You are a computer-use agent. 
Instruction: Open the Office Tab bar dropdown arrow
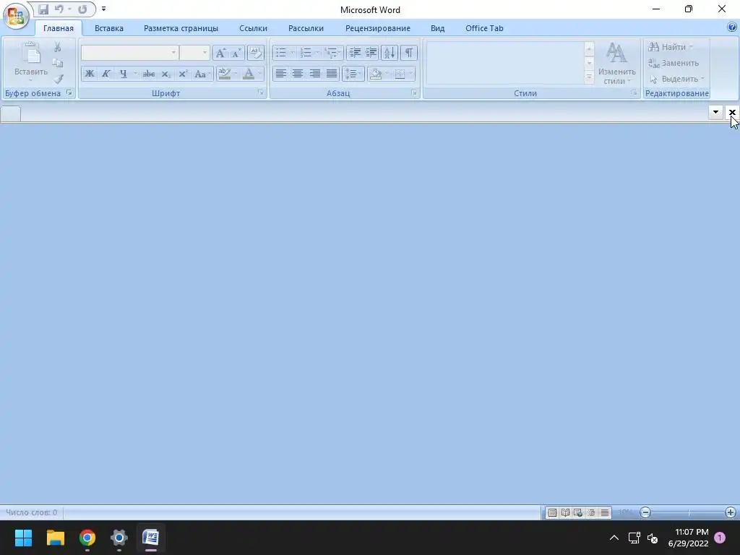tap(715, 112)
